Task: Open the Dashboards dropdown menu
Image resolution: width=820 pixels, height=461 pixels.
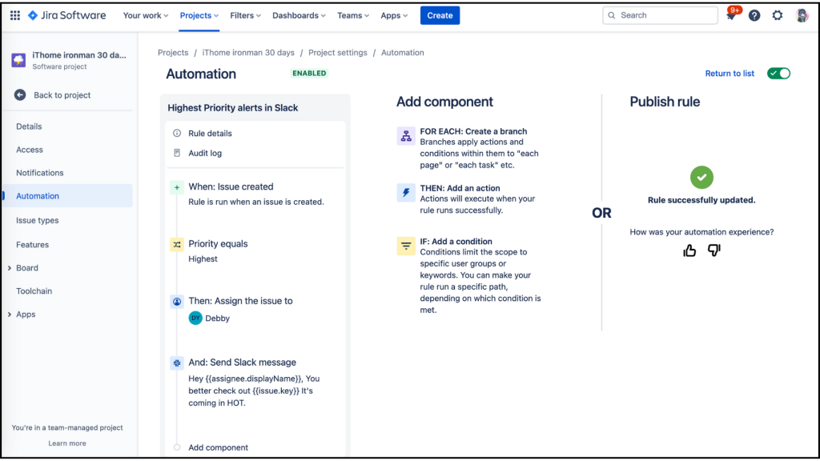Action: [299, 16]
